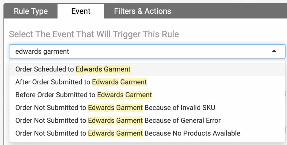Switch to the Rule Type tab
The width and height of the screenshot is (287, 145).
31,11
